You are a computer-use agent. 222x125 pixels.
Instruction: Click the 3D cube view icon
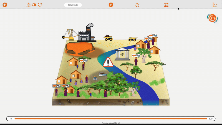29,5
